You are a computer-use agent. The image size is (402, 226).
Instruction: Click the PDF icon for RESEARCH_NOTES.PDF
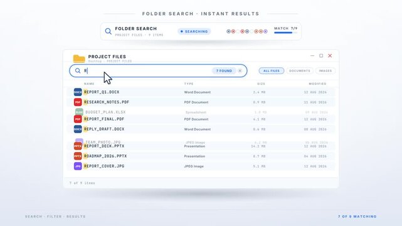[78, 102]
